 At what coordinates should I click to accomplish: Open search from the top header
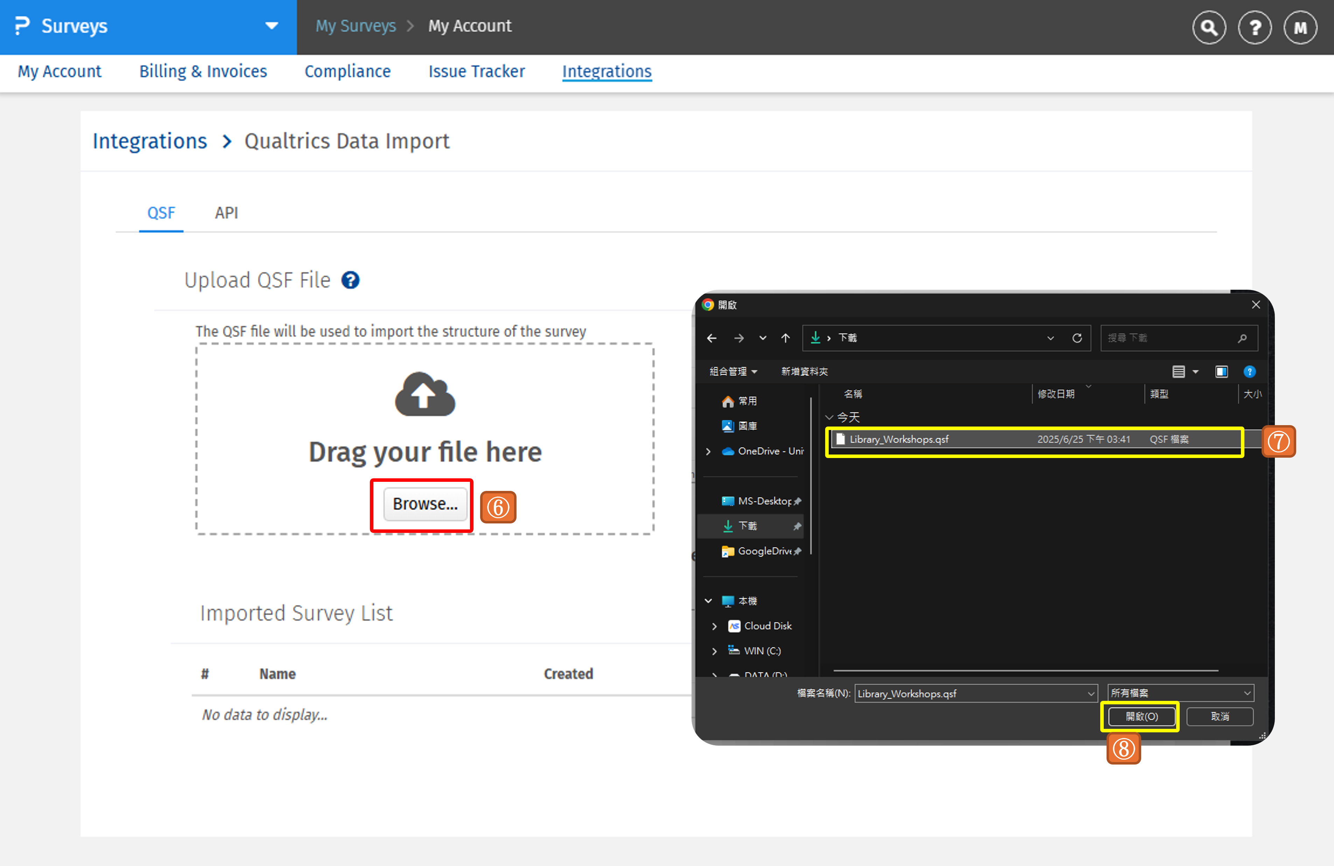[1209, 26]
